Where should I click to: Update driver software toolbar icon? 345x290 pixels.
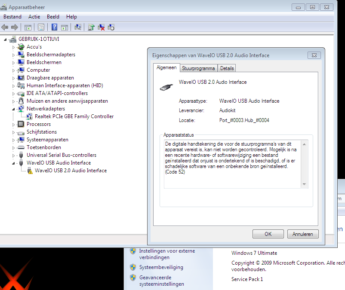click(91, 27)
